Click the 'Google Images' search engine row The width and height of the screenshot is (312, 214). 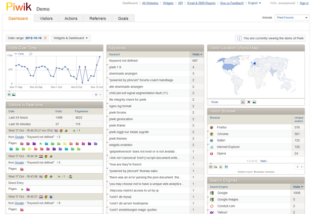(x=256, y=199)
